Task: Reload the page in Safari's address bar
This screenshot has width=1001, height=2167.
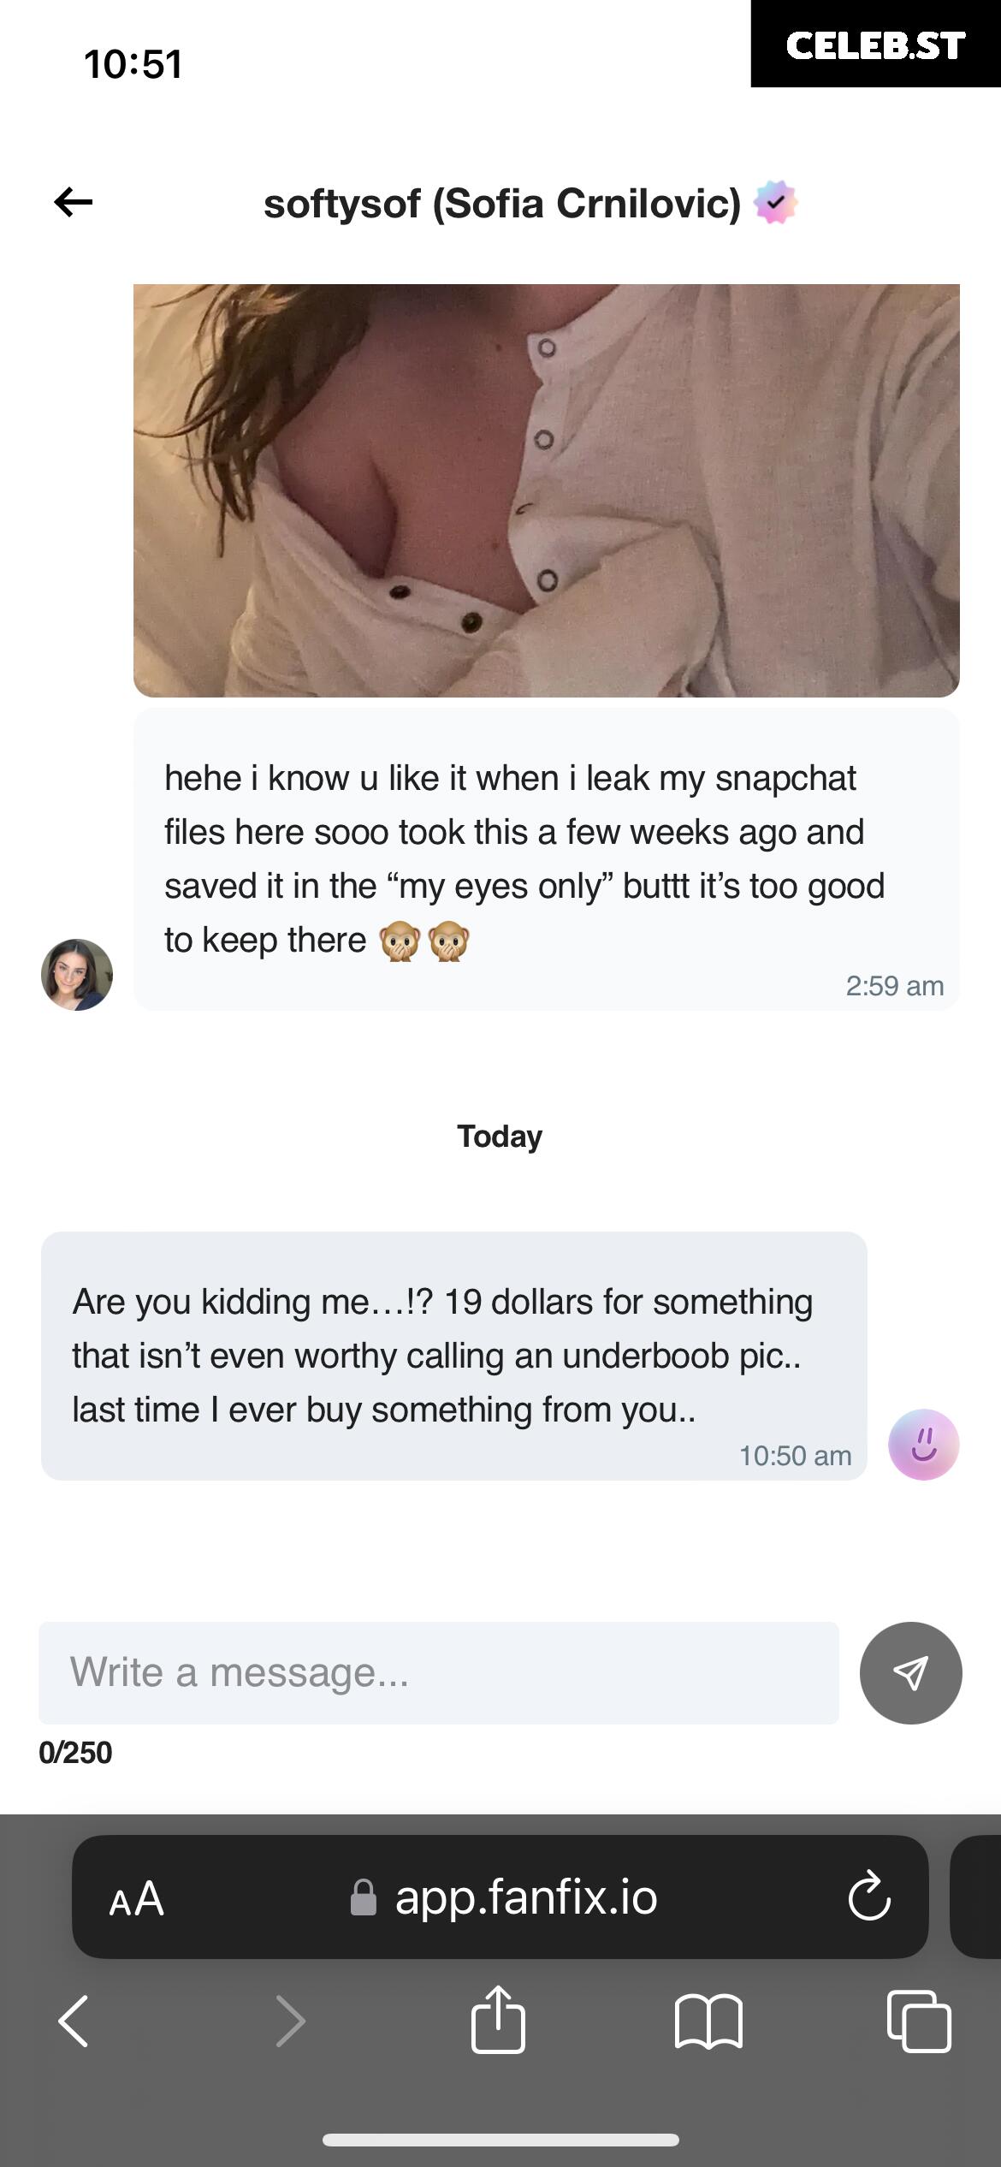Action: pos(869,1897)
